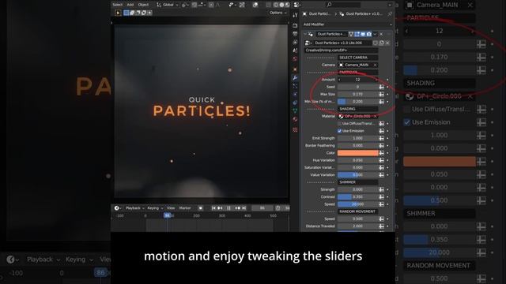Open the Particles properties tab icon
The image size is (506, 284).
point(295,86)
